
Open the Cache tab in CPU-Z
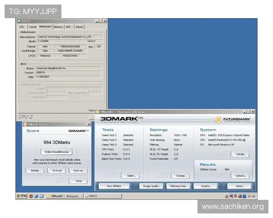[32, 27]
